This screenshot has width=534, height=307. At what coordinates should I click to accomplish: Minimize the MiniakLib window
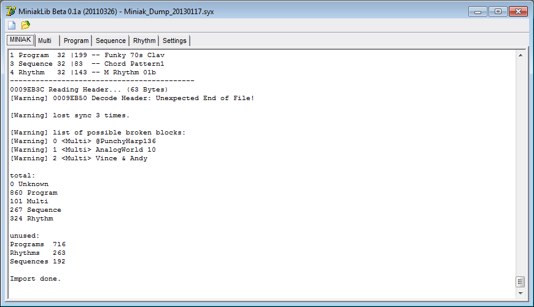tap(478, 12)
